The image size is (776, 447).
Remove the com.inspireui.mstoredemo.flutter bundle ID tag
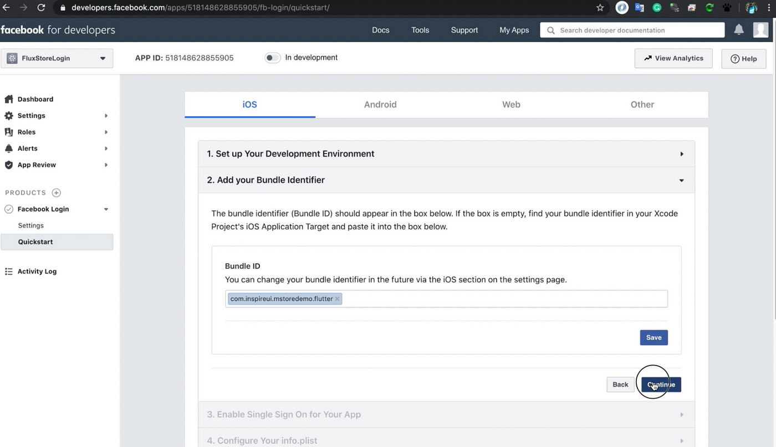click(x=337, y=299)
